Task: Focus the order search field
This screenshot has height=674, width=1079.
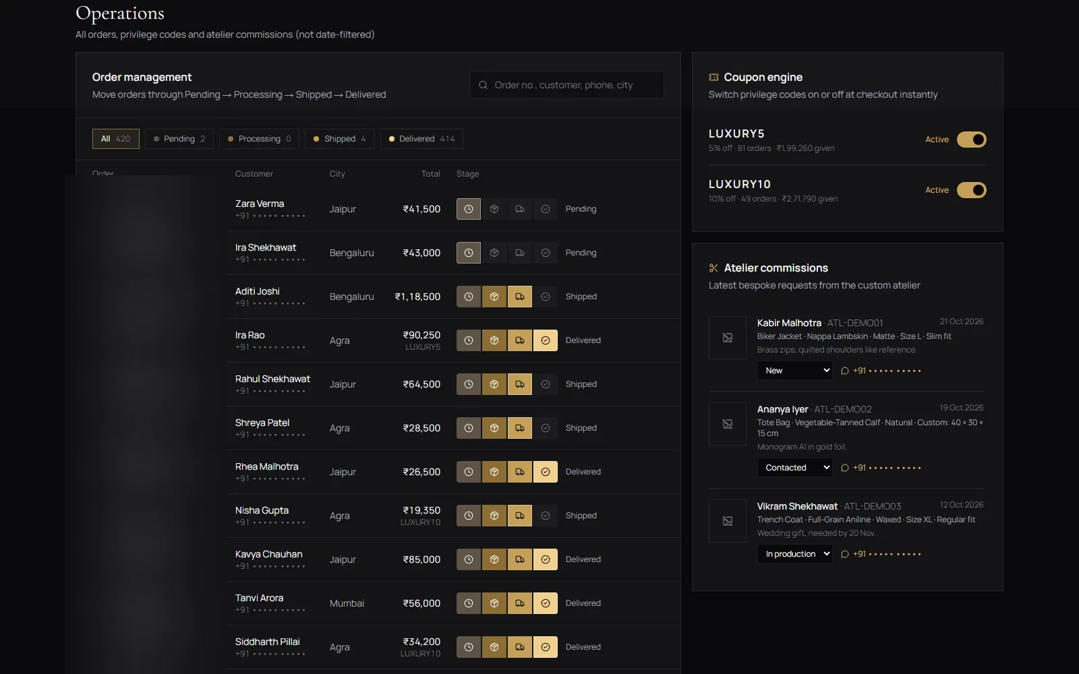Action: 567,85
